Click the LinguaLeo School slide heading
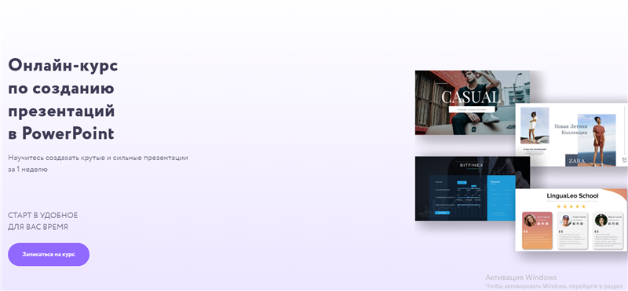The image size is (628, 291). click(572, 196)
